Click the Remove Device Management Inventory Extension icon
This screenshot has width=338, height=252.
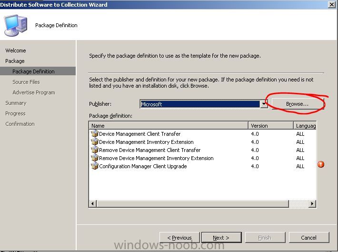(x=94, y=158)
